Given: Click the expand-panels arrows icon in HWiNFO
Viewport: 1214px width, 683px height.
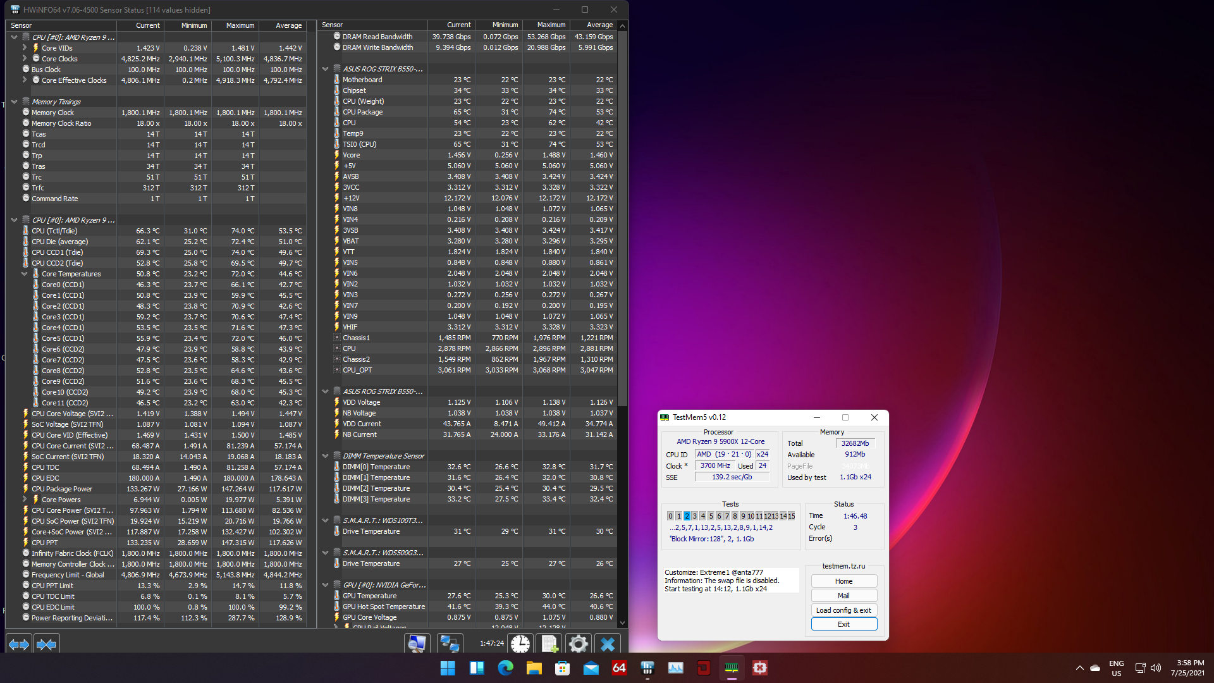Looking at the screenshot, I should (19, 644).
